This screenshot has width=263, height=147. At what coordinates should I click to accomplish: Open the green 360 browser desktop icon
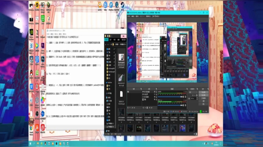(x=37, y=73)
